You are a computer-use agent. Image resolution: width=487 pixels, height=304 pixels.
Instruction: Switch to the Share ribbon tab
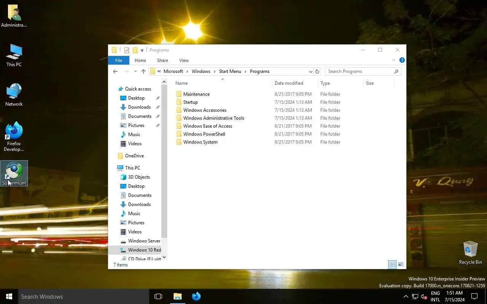162,60
